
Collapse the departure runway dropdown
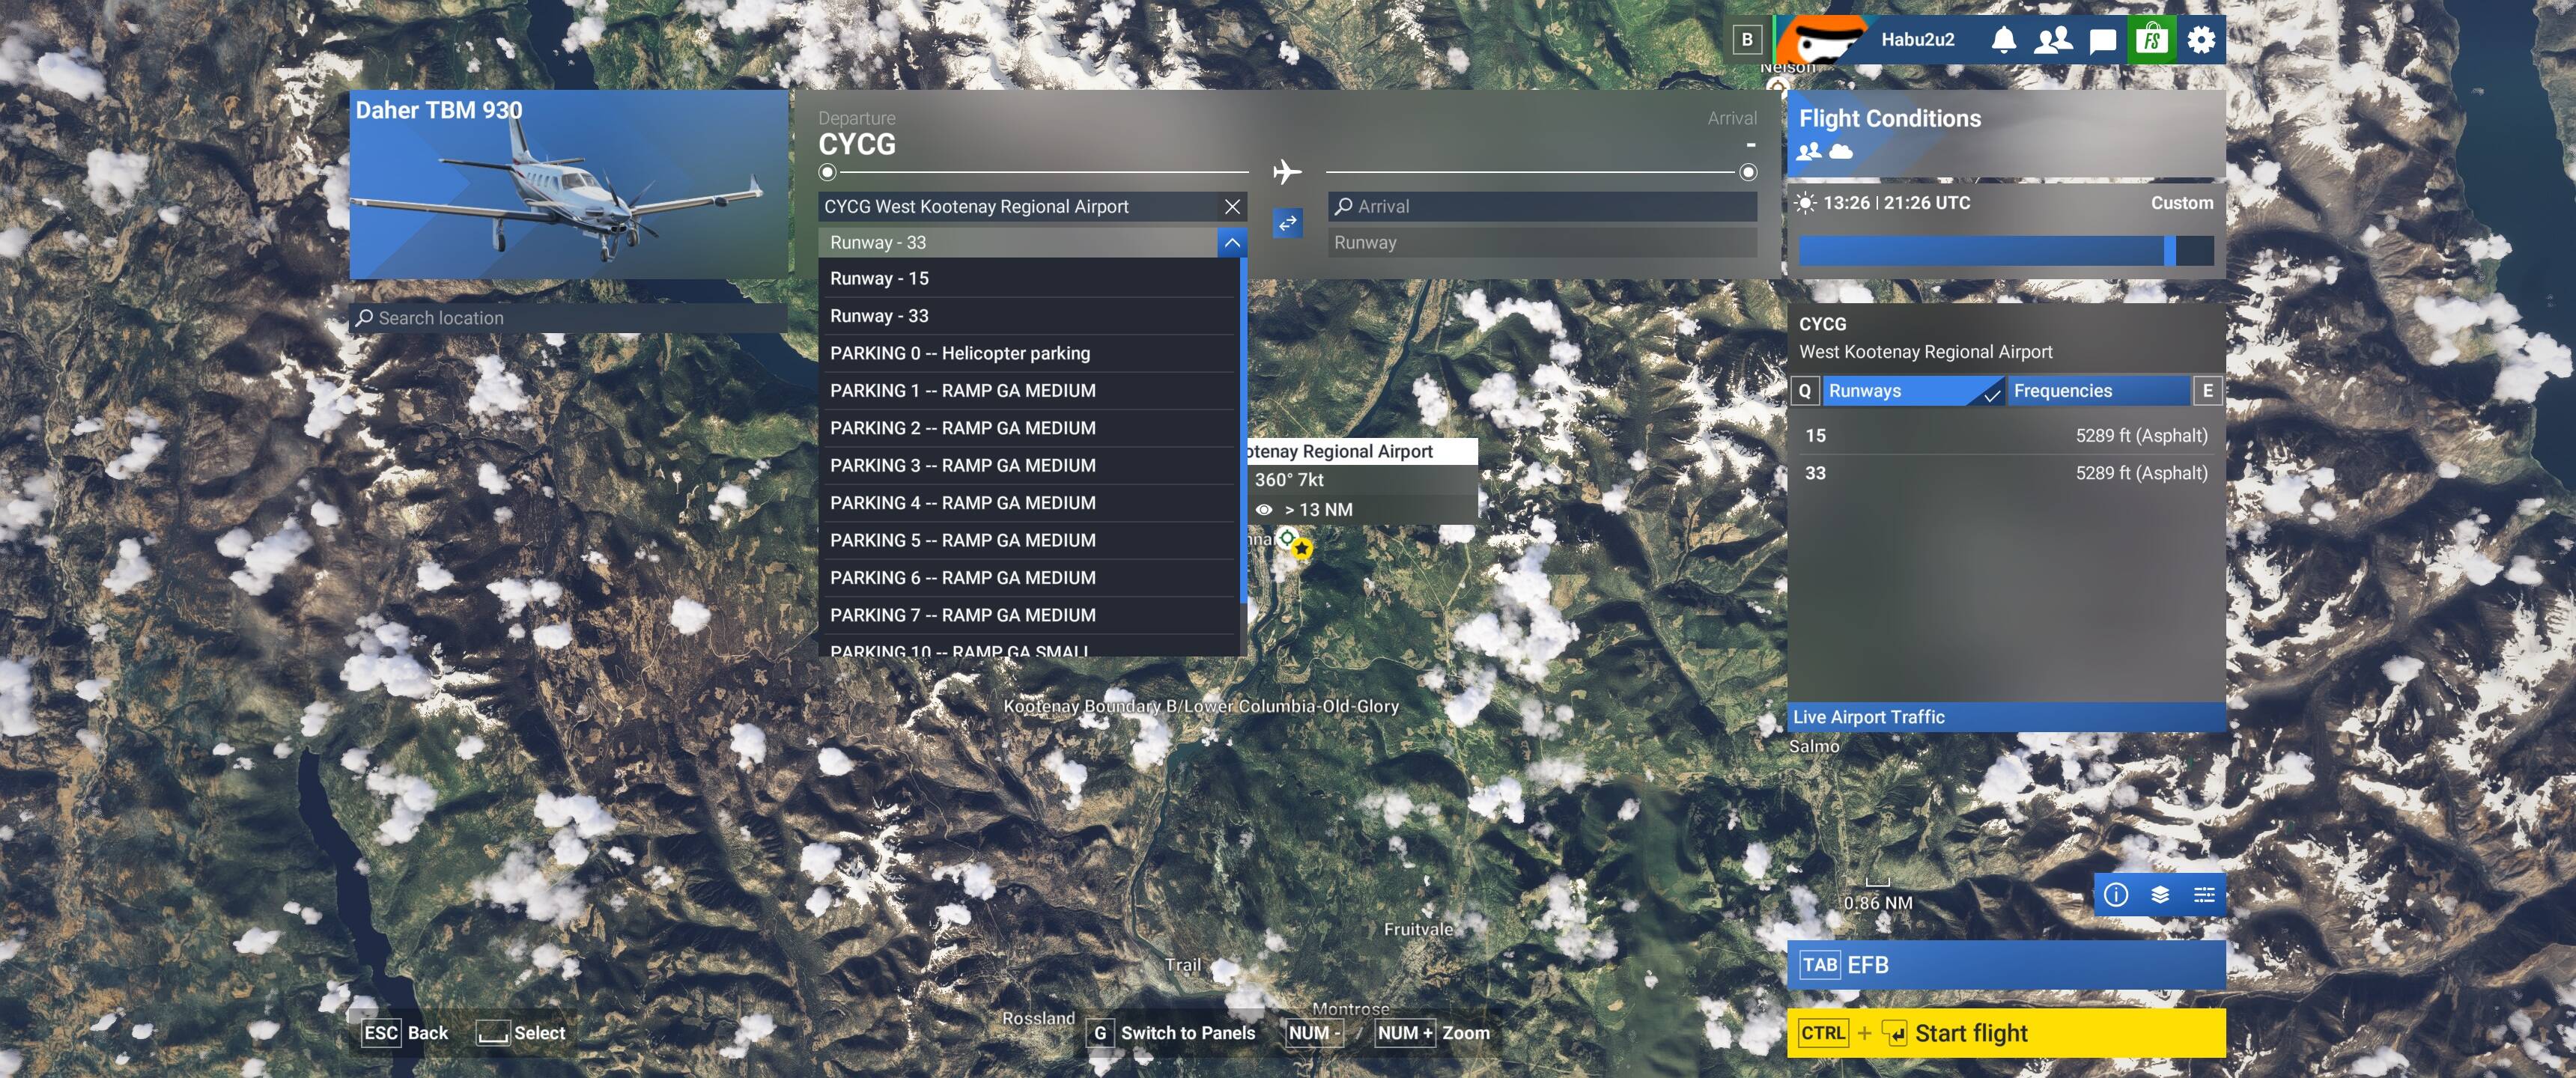pos(1232,243)
